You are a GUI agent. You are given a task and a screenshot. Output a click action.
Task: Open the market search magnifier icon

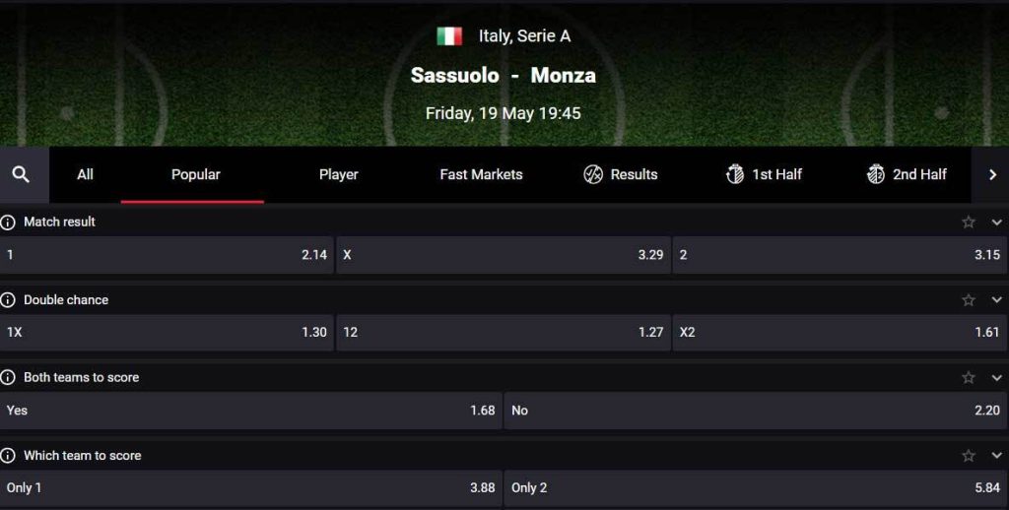[21, 174]
